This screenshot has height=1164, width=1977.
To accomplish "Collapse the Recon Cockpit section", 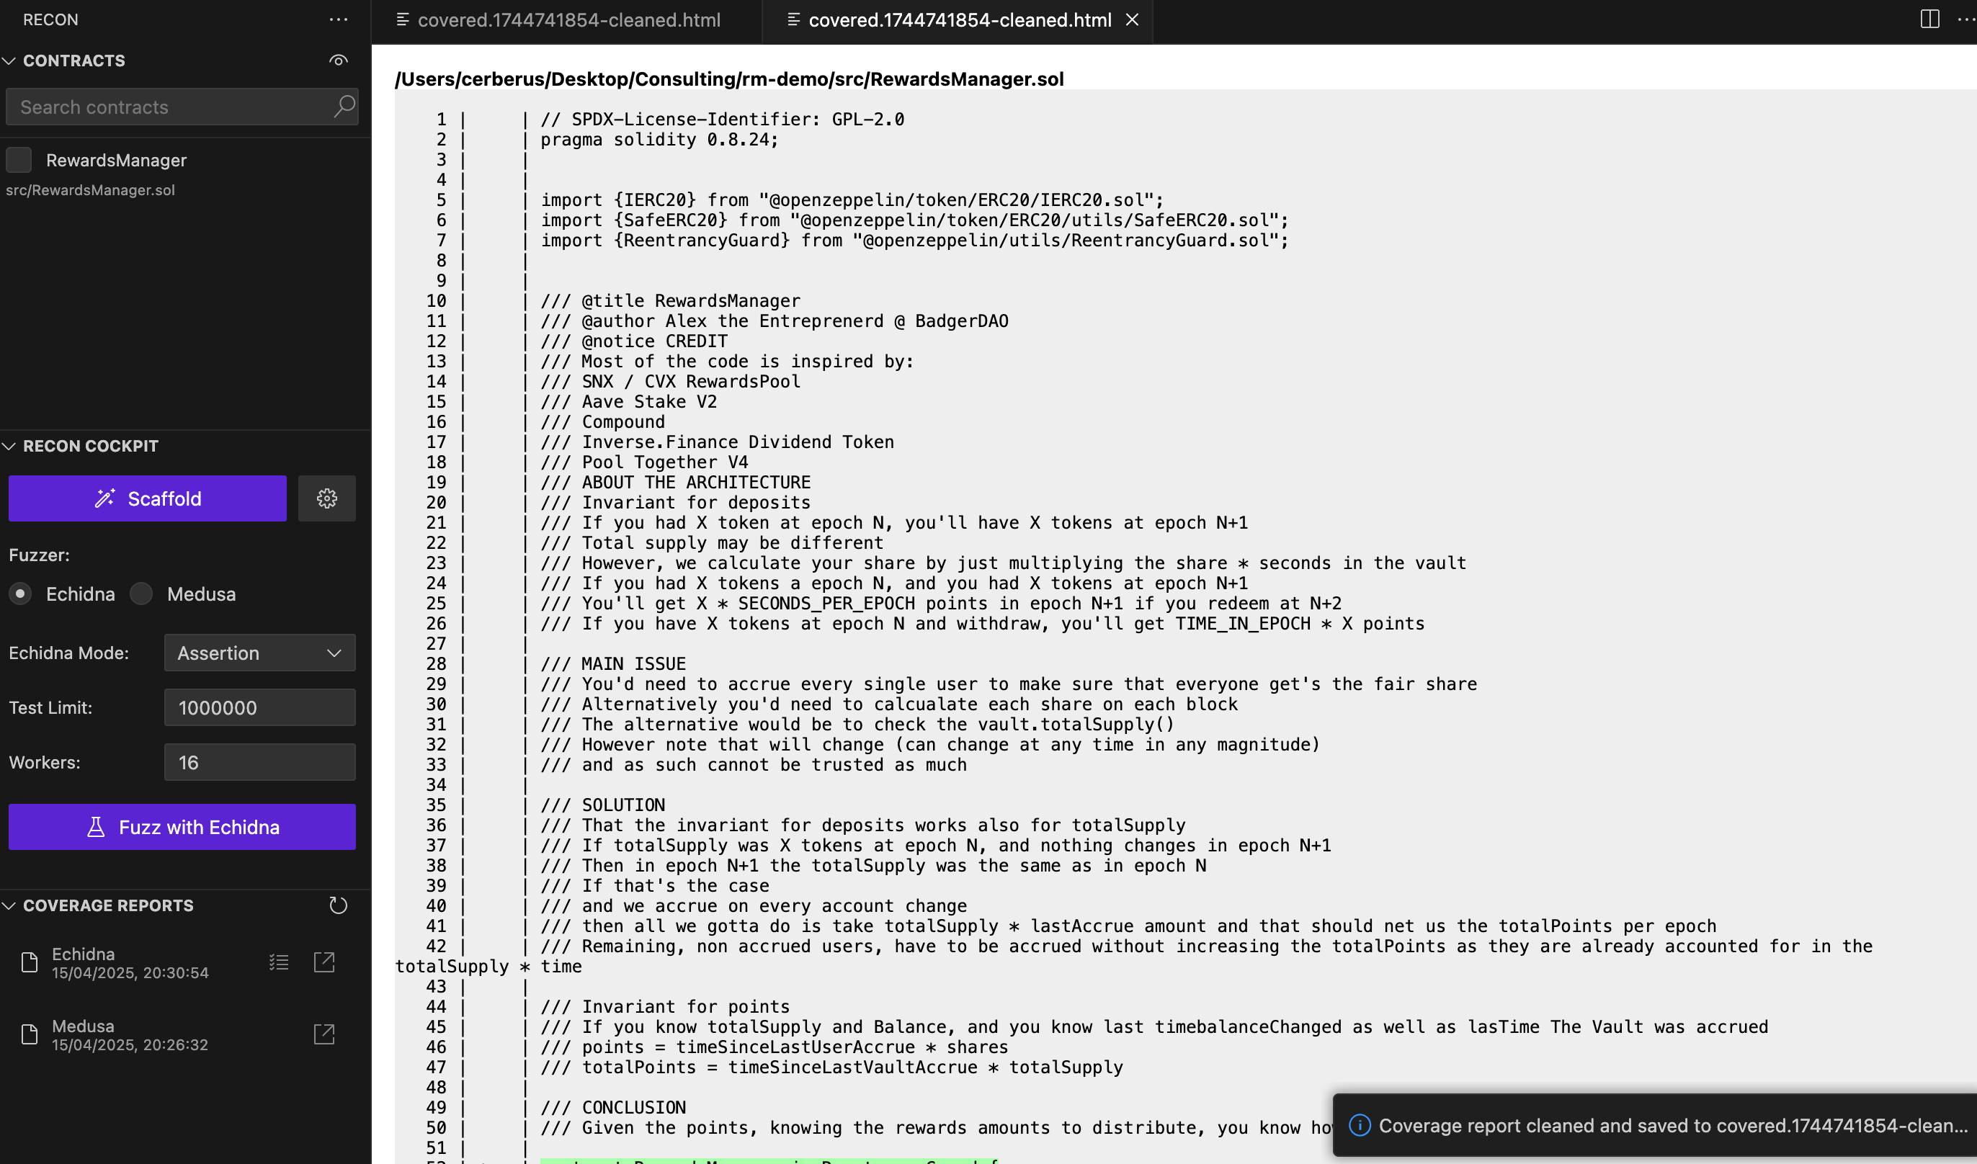I will click(x=9, y=446).
